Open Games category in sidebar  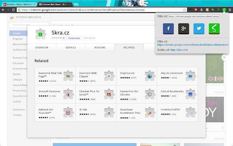17,74
